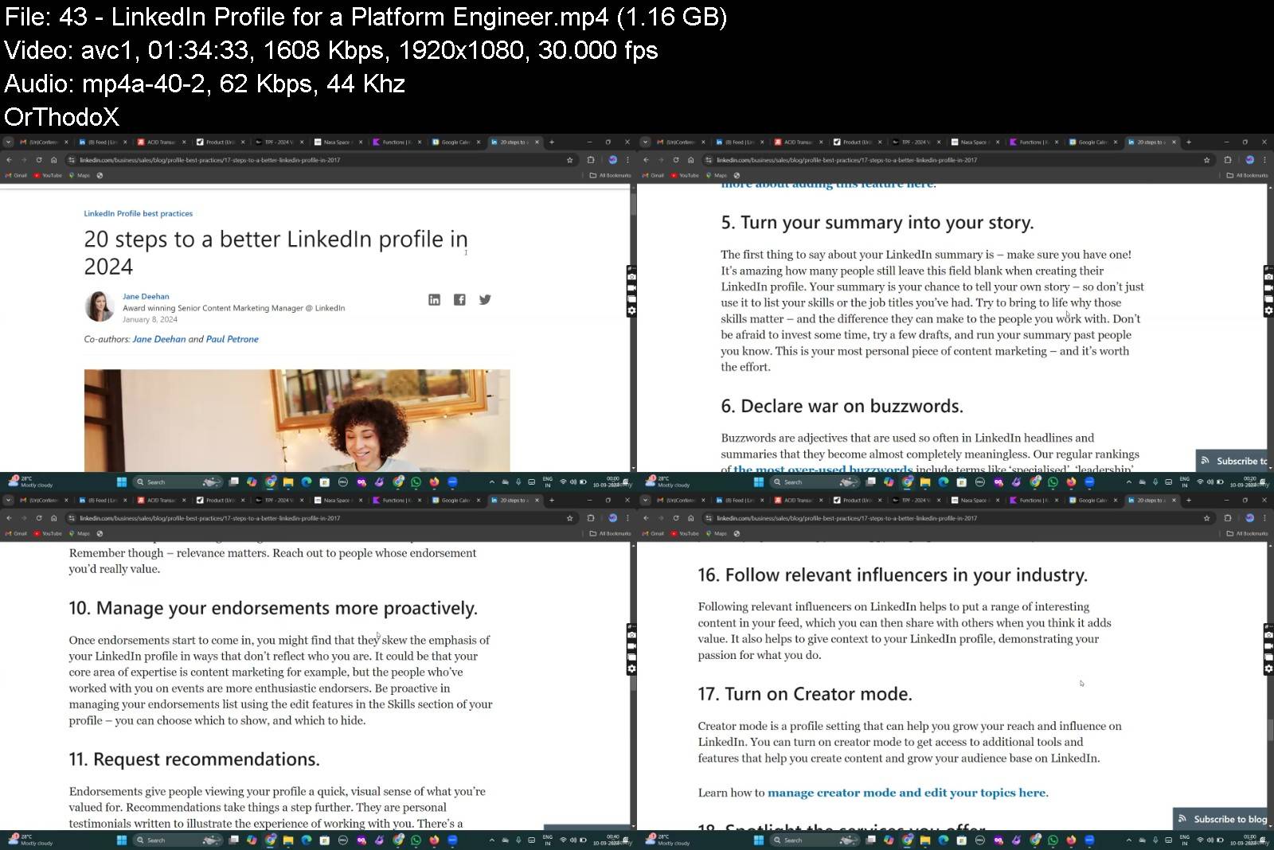The height and width of the screenshot is (850, 1274).
Task: Open Extensions puzzle icon in bottom-right frame
Action: click(x=1228, y=518)
